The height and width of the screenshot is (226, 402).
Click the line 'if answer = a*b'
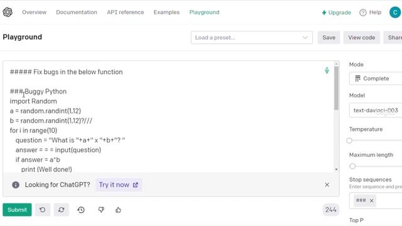coord(38,159)
